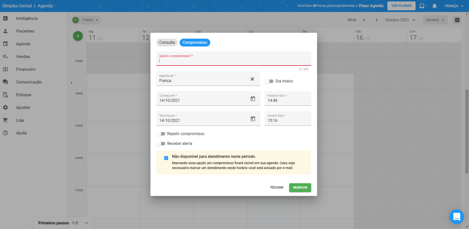
Task: Click the Ajuda question mark icon
Action: tap(5, 133)
